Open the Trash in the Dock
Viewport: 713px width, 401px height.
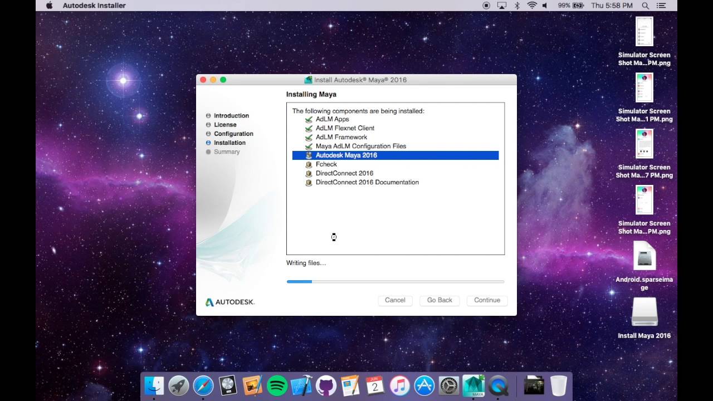[x=559, y=385]
